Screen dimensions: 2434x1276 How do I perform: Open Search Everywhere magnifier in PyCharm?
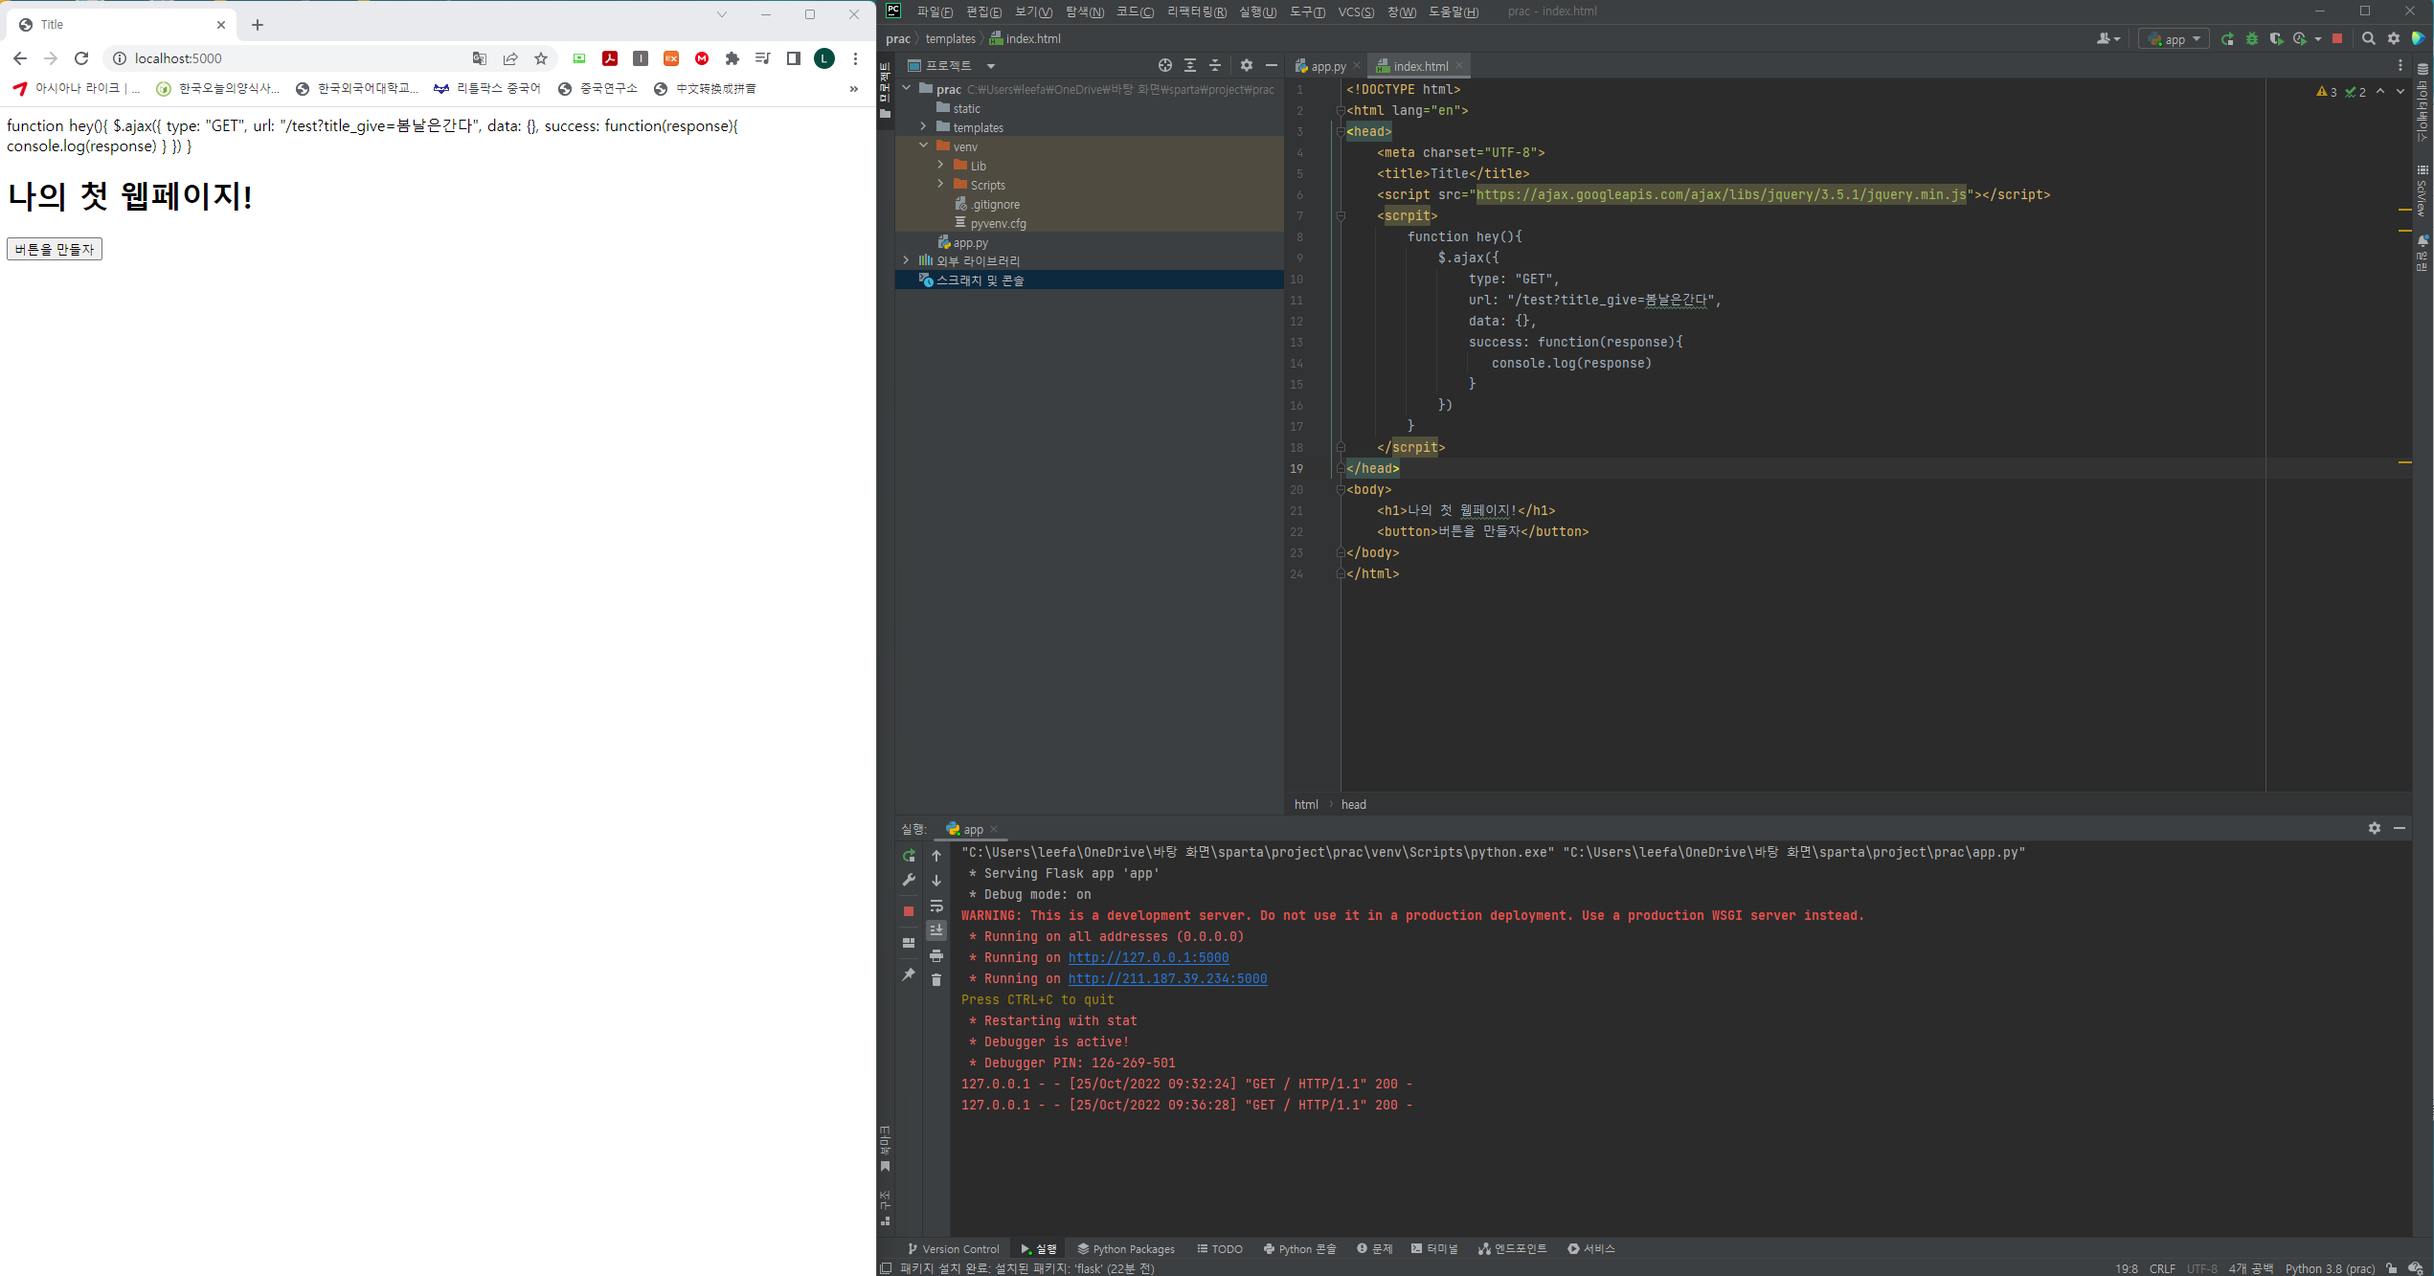pyautogui.click(x=2369, y=39)
